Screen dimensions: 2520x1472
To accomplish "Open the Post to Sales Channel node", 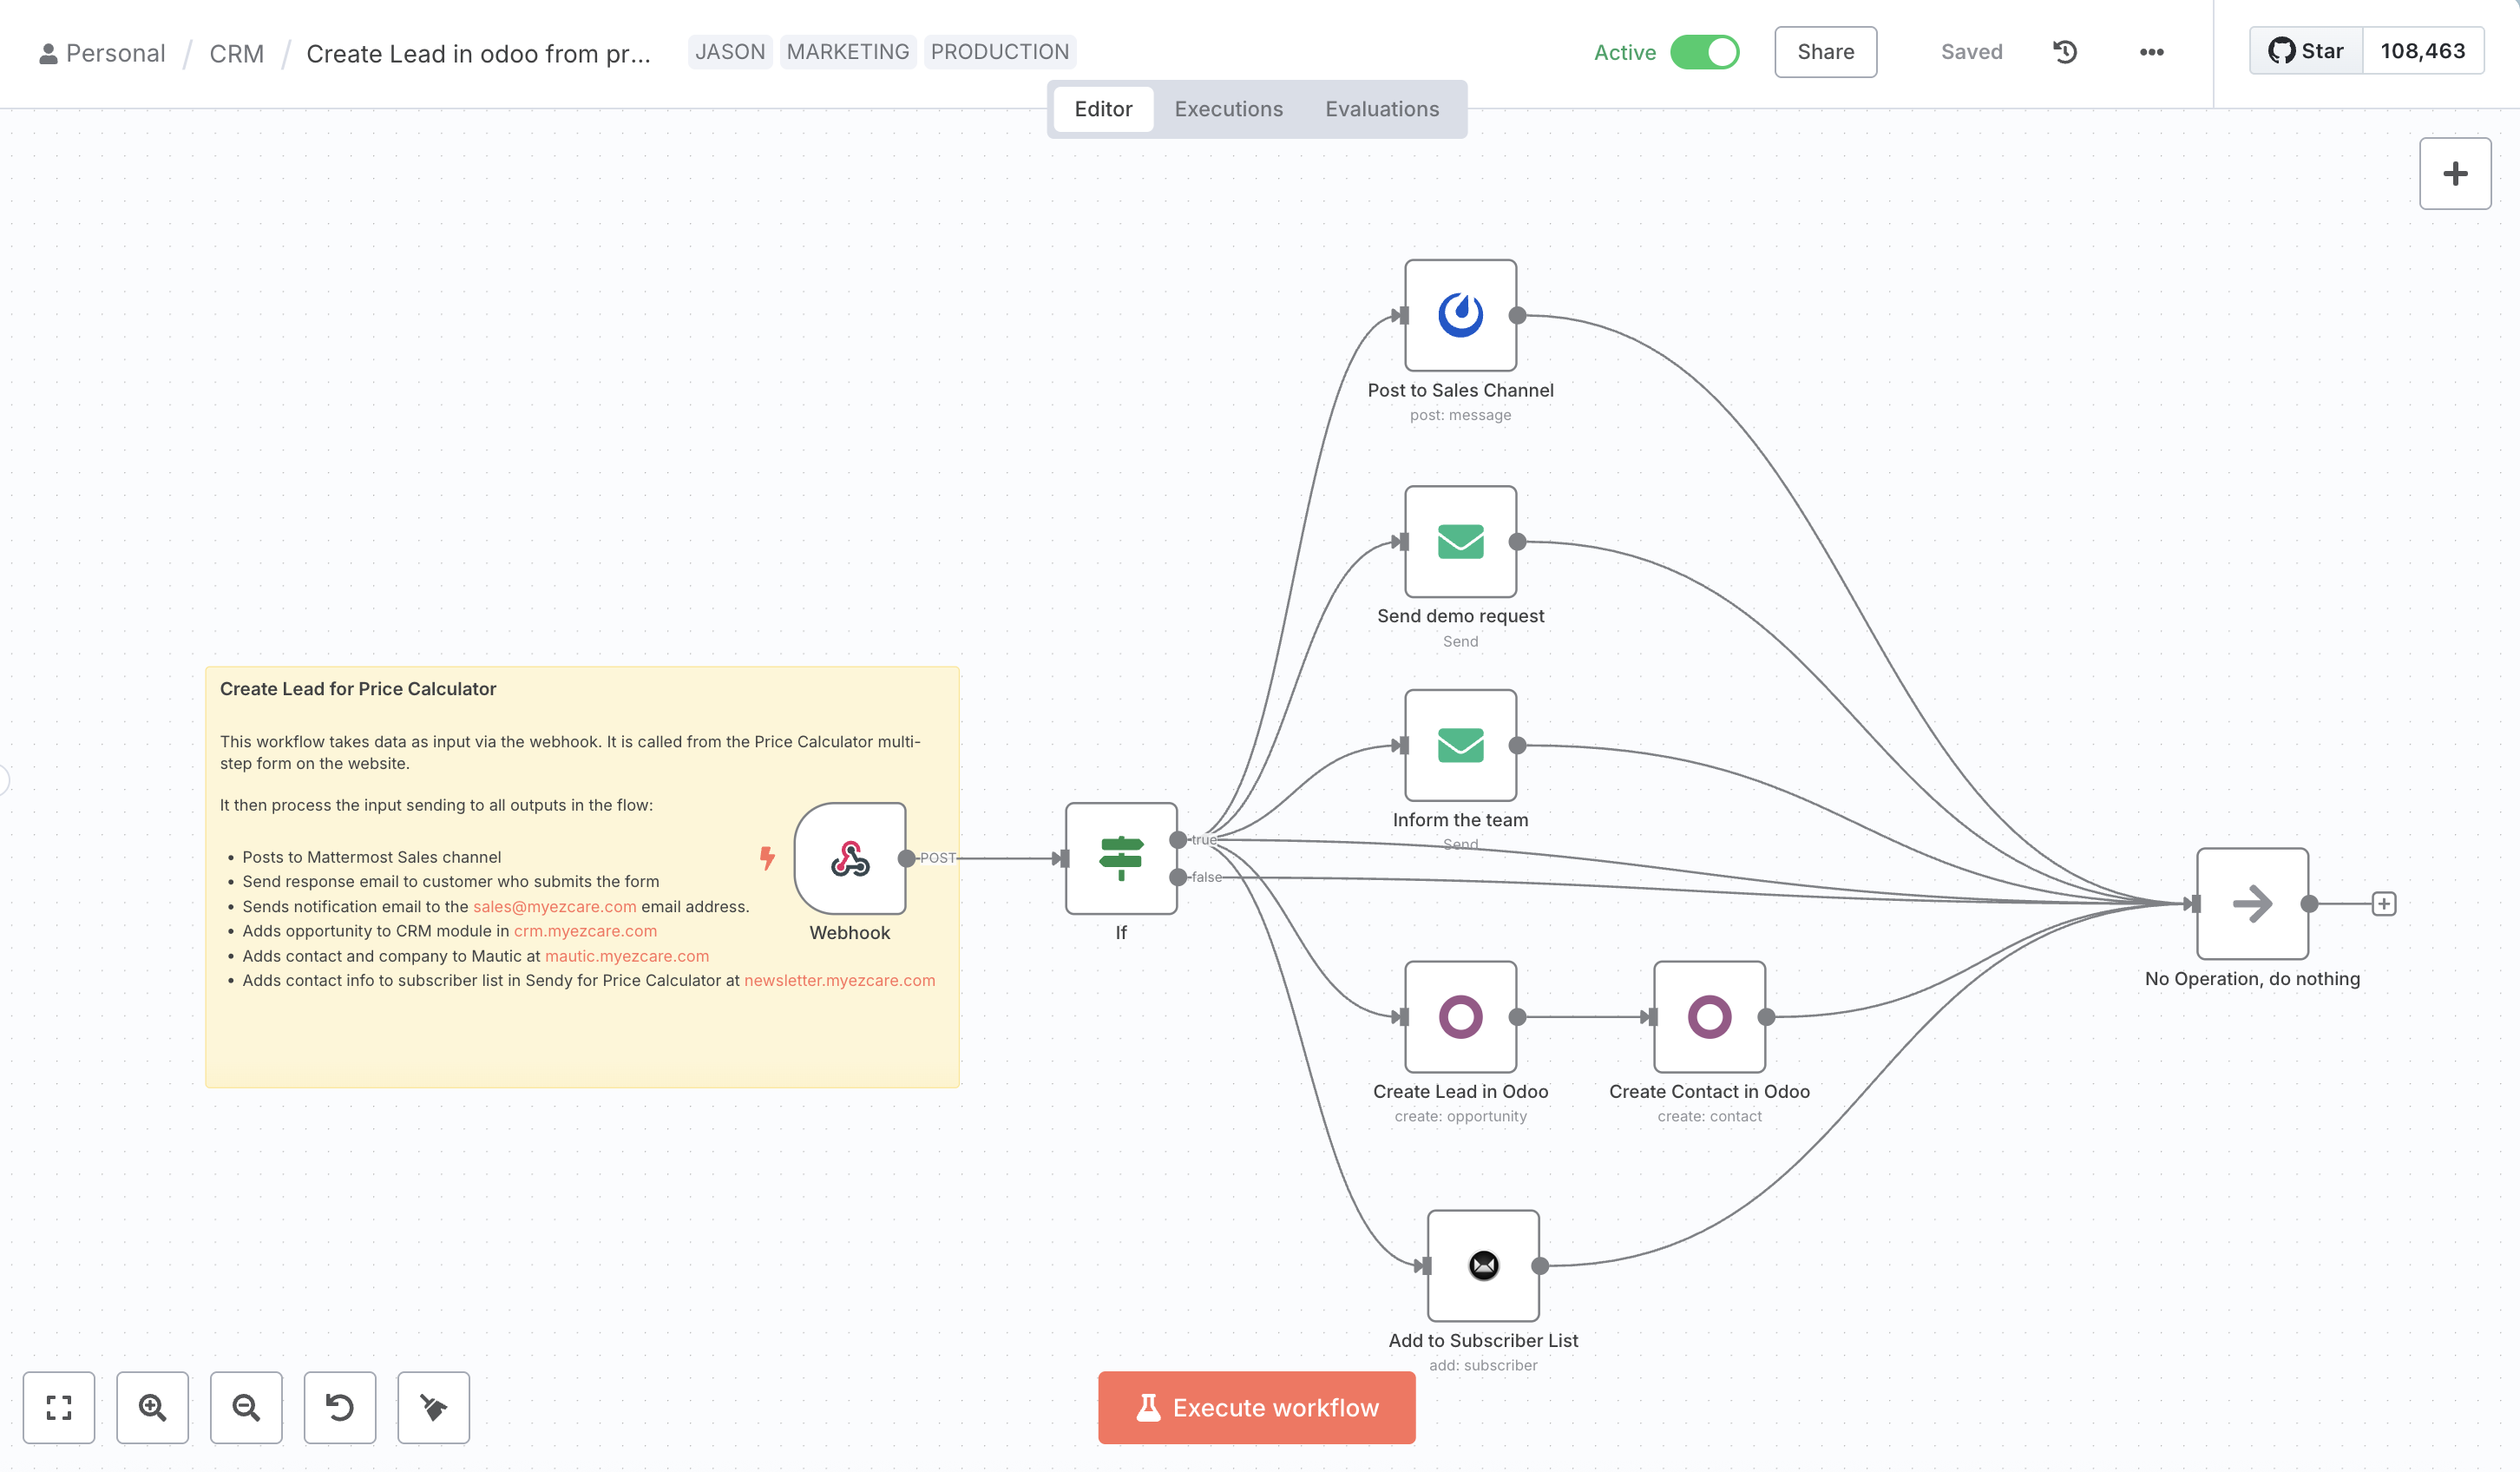I will 1460,313.
